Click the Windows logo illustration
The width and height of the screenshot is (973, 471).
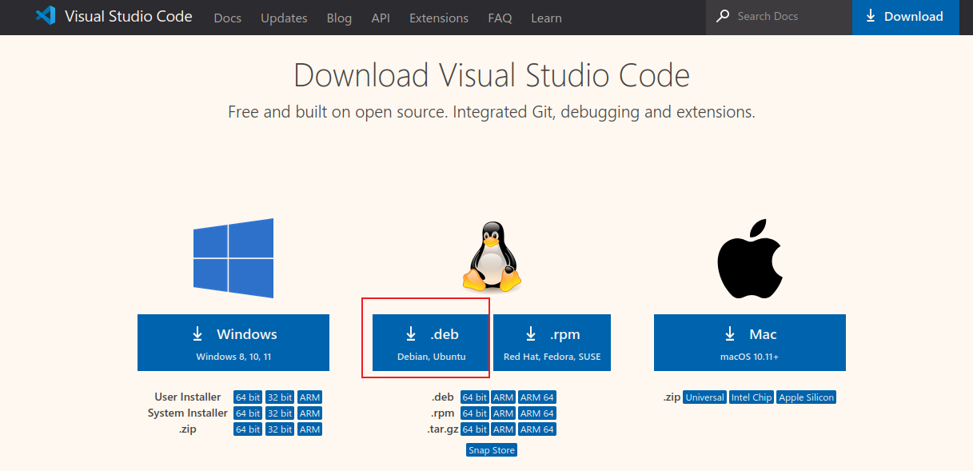tap(233, 257)
